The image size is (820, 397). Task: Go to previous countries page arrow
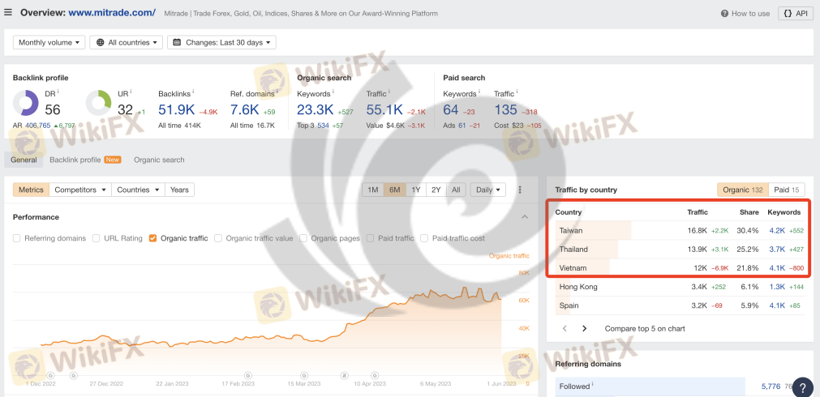tap(565, 329)
